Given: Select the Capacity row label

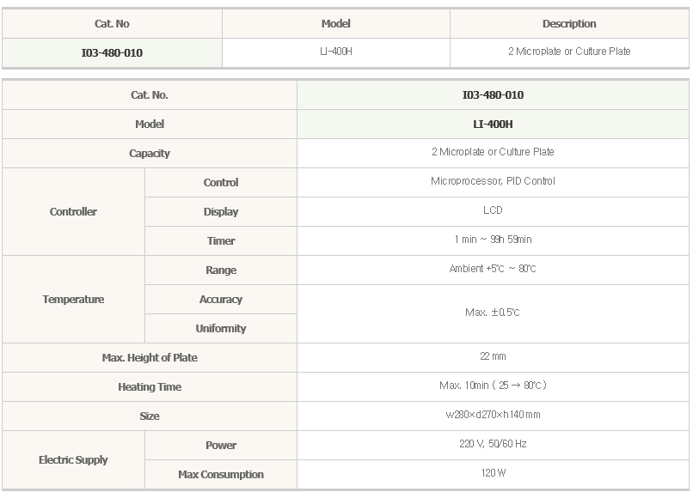Looking at the screenshot, I should (x=150, y=154).
